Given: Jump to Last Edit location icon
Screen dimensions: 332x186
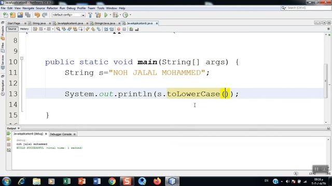Looking at the screenshot, I should coord(35,29).
